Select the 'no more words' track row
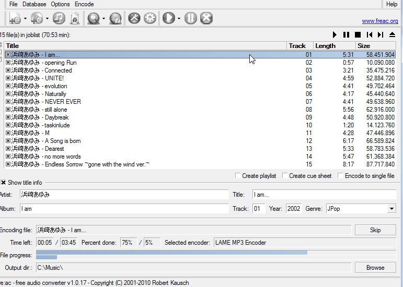Screen dimensions: 403x287 point(200,157)
